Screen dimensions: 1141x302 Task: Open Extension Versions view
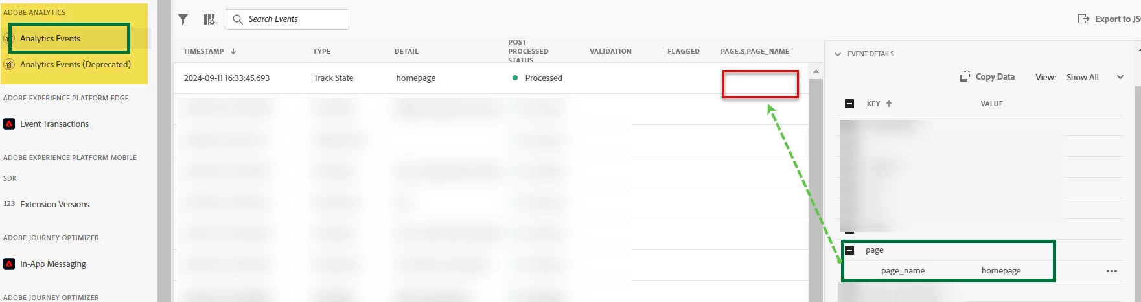coord(54,204)
